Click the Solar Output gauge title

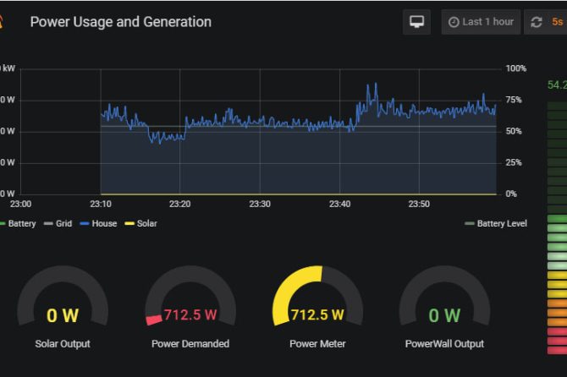(x=63, y=344)
